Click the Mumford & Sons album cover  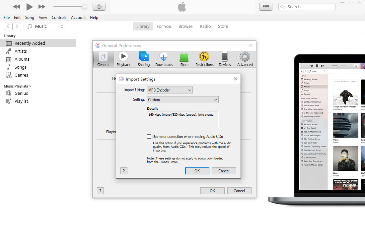coord(345,185)
